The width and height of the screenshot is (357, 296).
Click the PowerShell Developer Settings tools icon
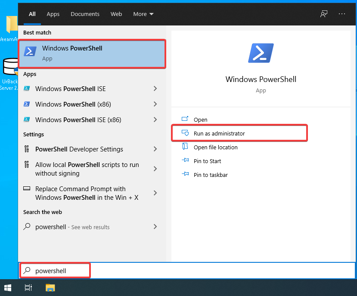tap(27, 149)
